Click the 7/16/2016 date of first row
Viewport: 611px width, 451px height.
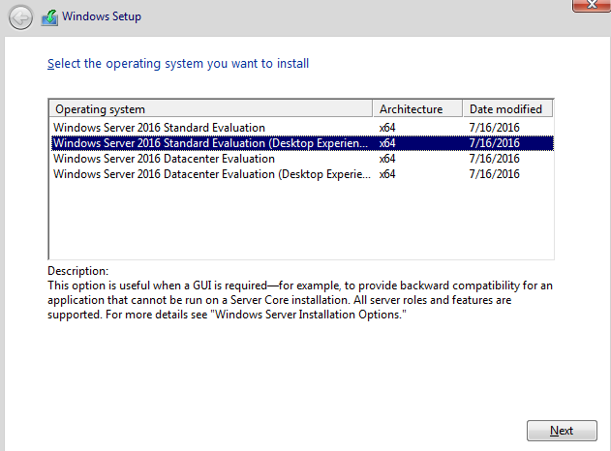pyautogui.click(x=494, y=128)
